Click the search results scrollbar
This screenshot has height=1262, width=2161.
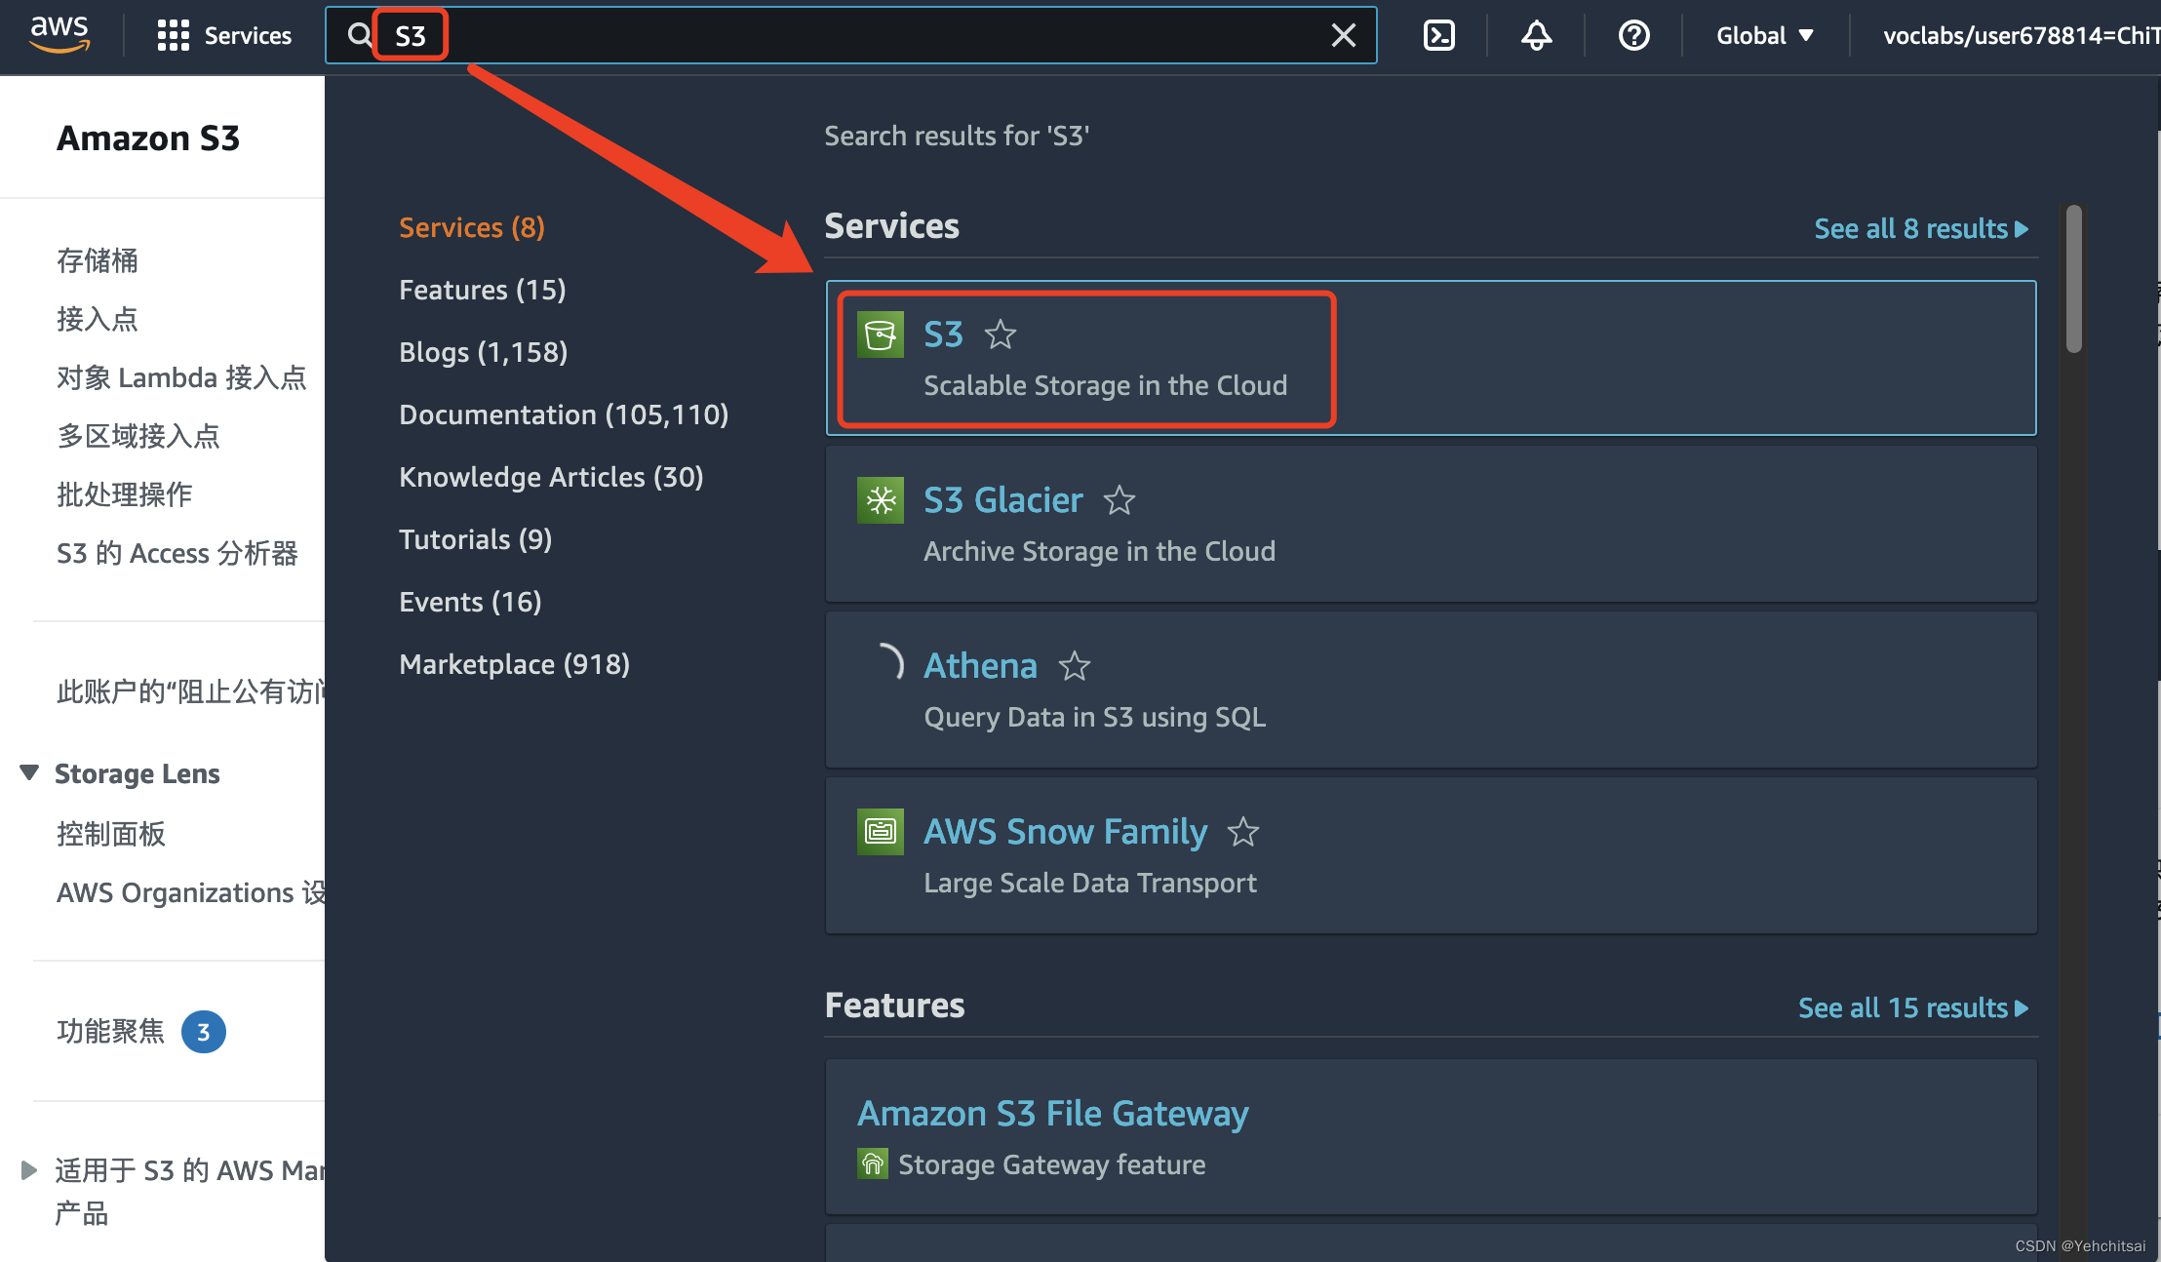pyautogui.click(x=2074, y=279)
